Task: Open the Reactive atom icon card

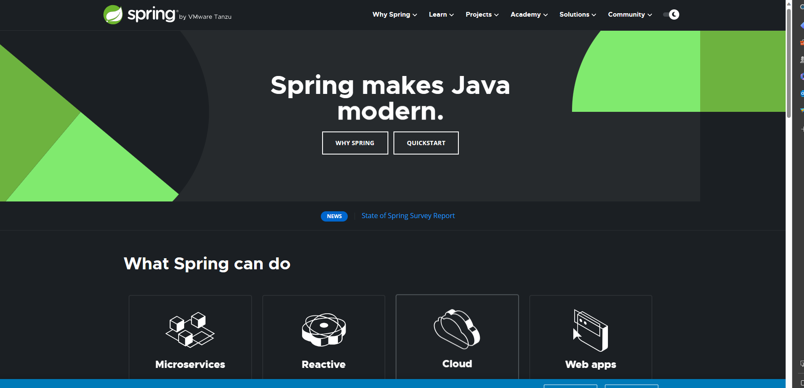Action: (324, 330)
